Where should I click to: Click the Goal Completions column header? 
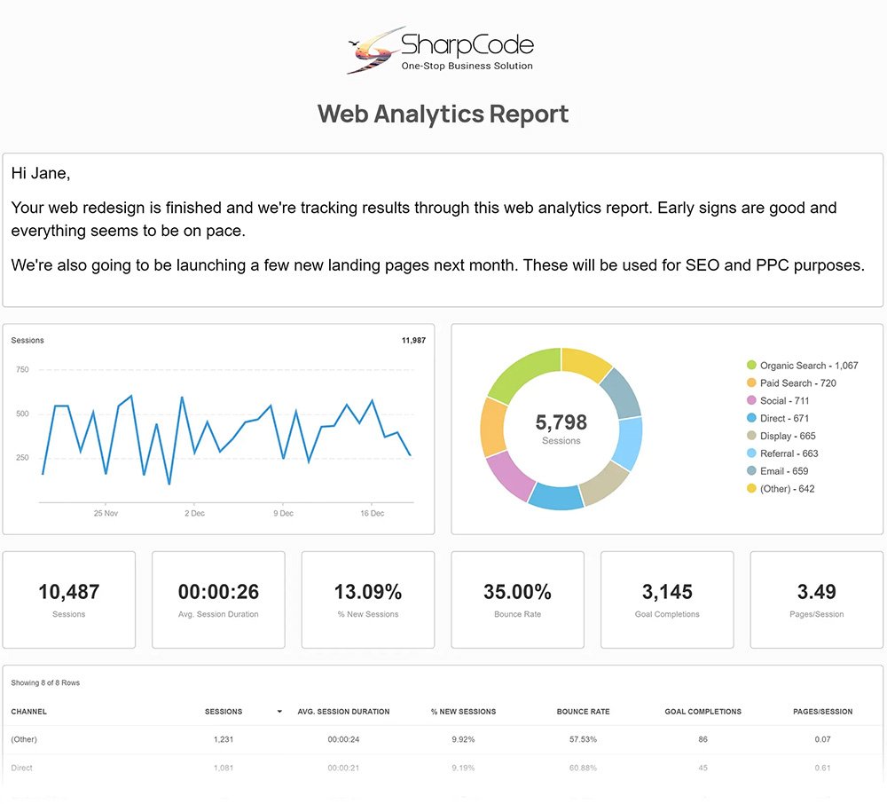(x=703, y=712)
